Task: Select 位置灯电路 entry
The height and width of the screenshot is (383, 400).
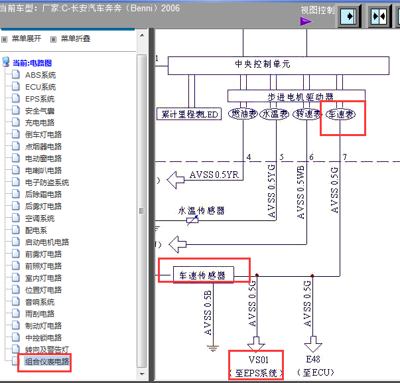Action: [x=43, y=290]
